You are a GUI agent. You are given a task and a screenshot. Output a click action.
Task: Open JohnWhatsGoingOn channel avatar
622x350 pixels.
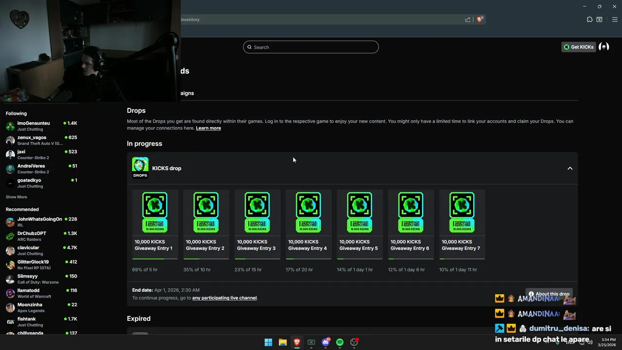tap(10, 222)
